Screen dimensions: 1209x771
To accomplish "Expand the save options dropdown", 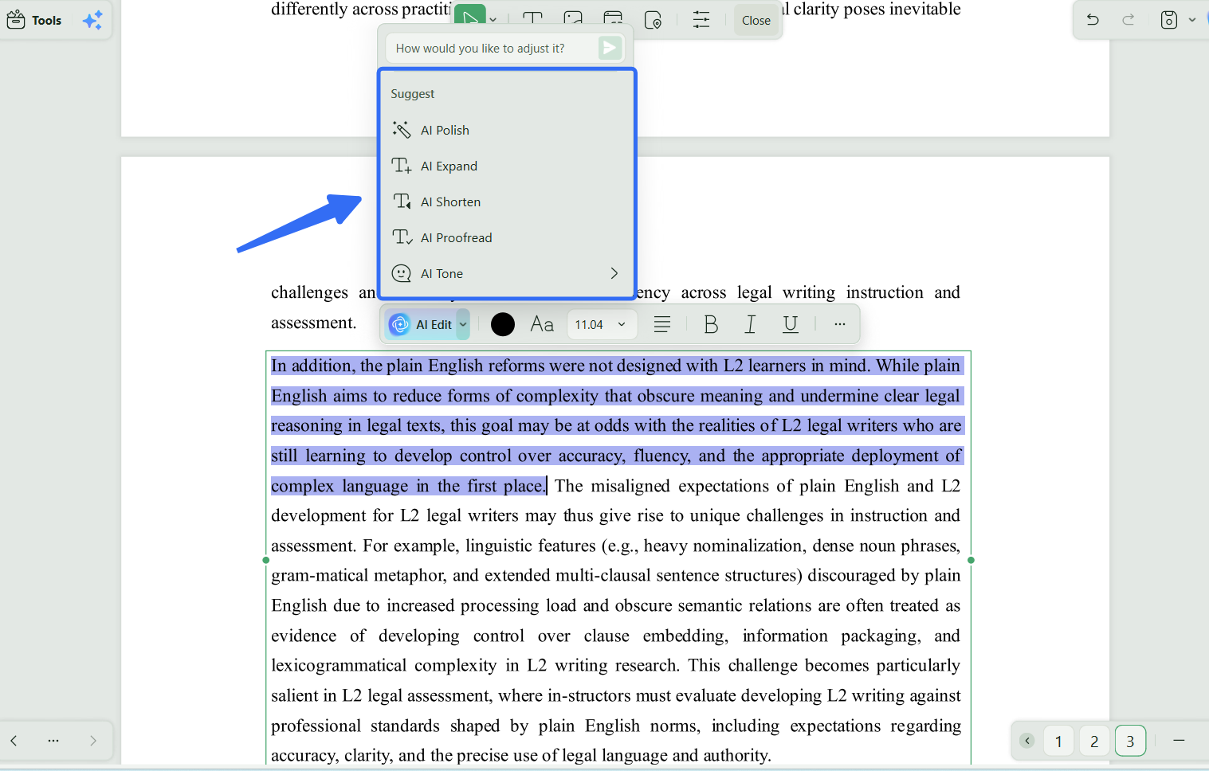I will tap(1192, 20).
